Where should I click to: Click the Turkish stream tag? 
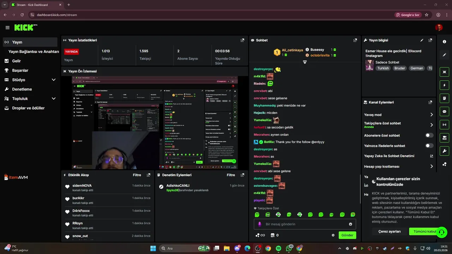pos(383,68)
